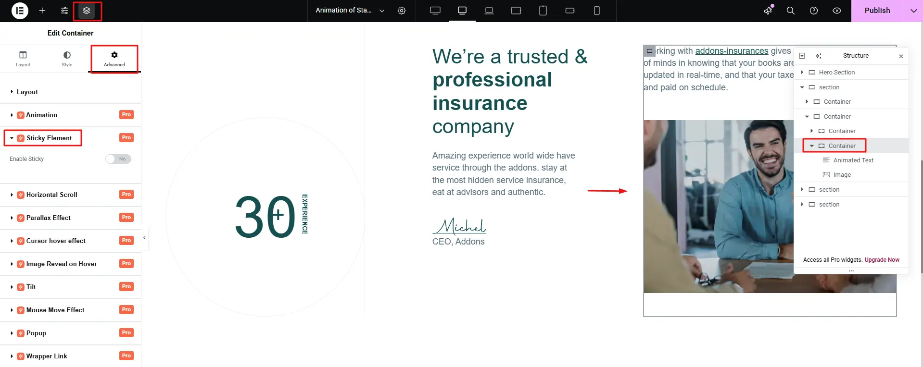Switch to the Style tab
The width and height of the screenshot is (923, 367).
pyautogui.click(x=67, y=59)
